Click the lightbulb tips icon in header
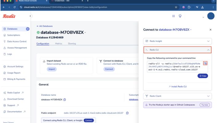Screen dimensions: 217x123 pyautogui.click(x=180, y=16)
